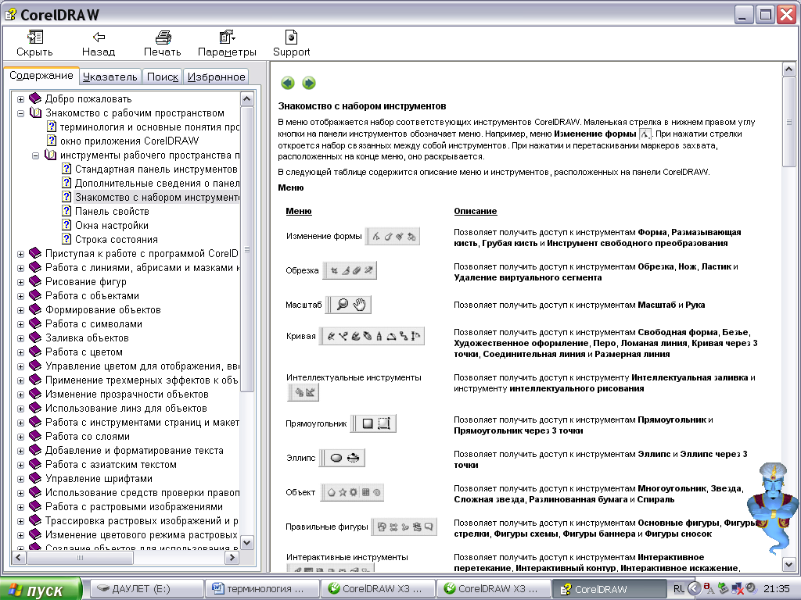
Task: Open topic Окна настройки
Action: pos(111,226)
